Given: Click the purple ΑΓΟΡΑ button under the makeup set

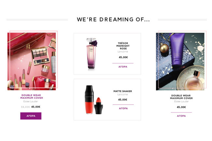Looking at the screenshot, I should (x=31, y=116).
